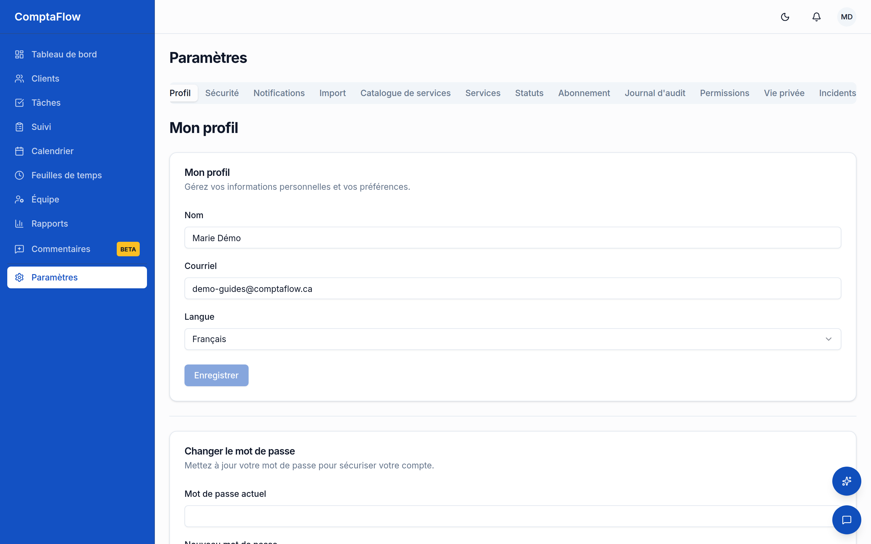Screen dimensions: 871x544
Task: Open the Vie privée tab
Action: tap(784, 93)
